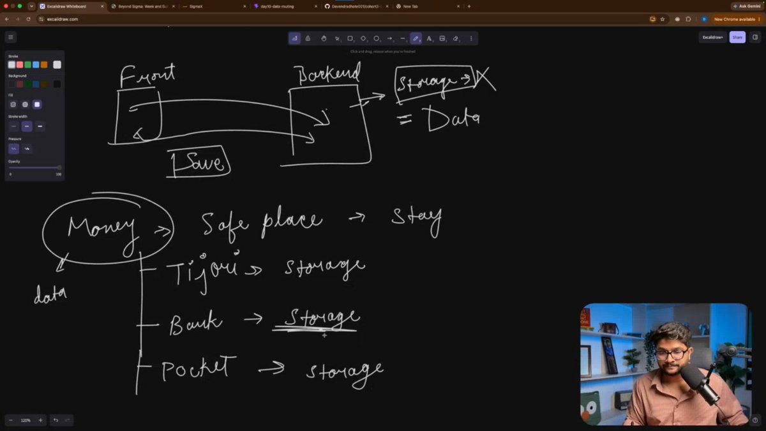Select the Diamond shape tool
Viewport: 766px width, 431px height.
[364, 38]
